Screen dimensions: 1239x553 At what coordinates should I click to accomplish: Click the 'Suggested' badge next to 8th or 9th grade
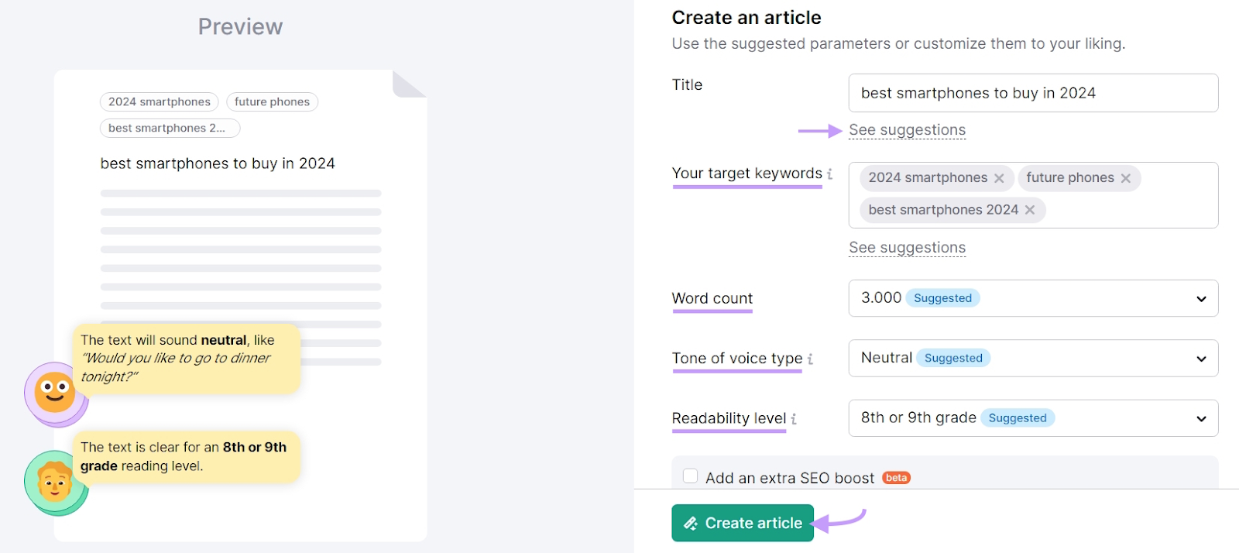coord(1018,418)
